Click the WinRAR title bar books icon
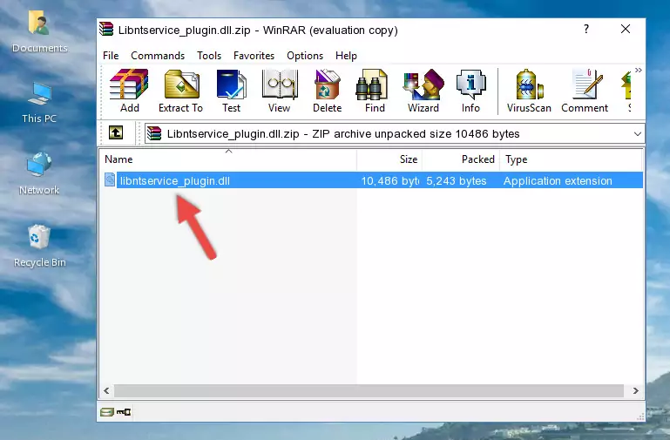This screenshot has width=670, height=440. [x=106, y=29]
